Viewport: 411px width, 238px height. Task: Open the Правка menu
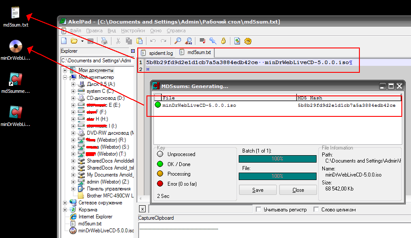(94, 31)
